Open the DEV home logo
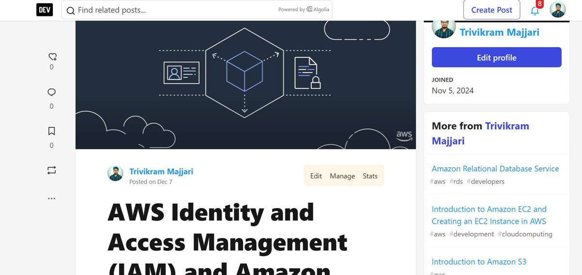 click(45, 10)
